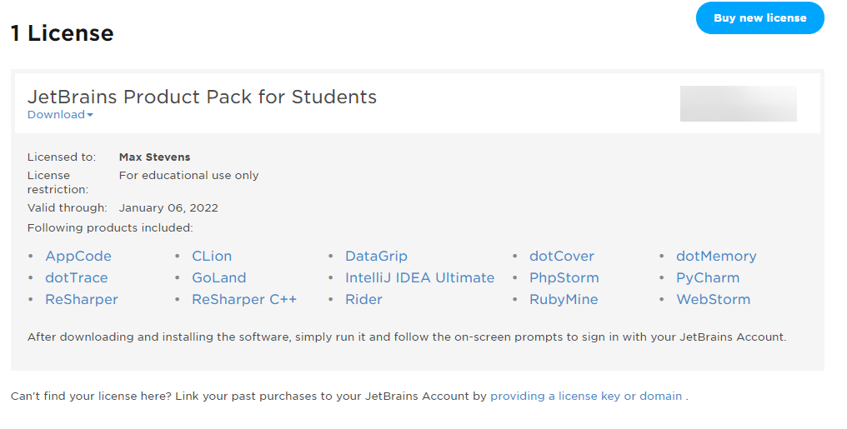This screenshot has height=429, width=847.
Task: Expand the Download dropdown
Action: coord(60,115)
